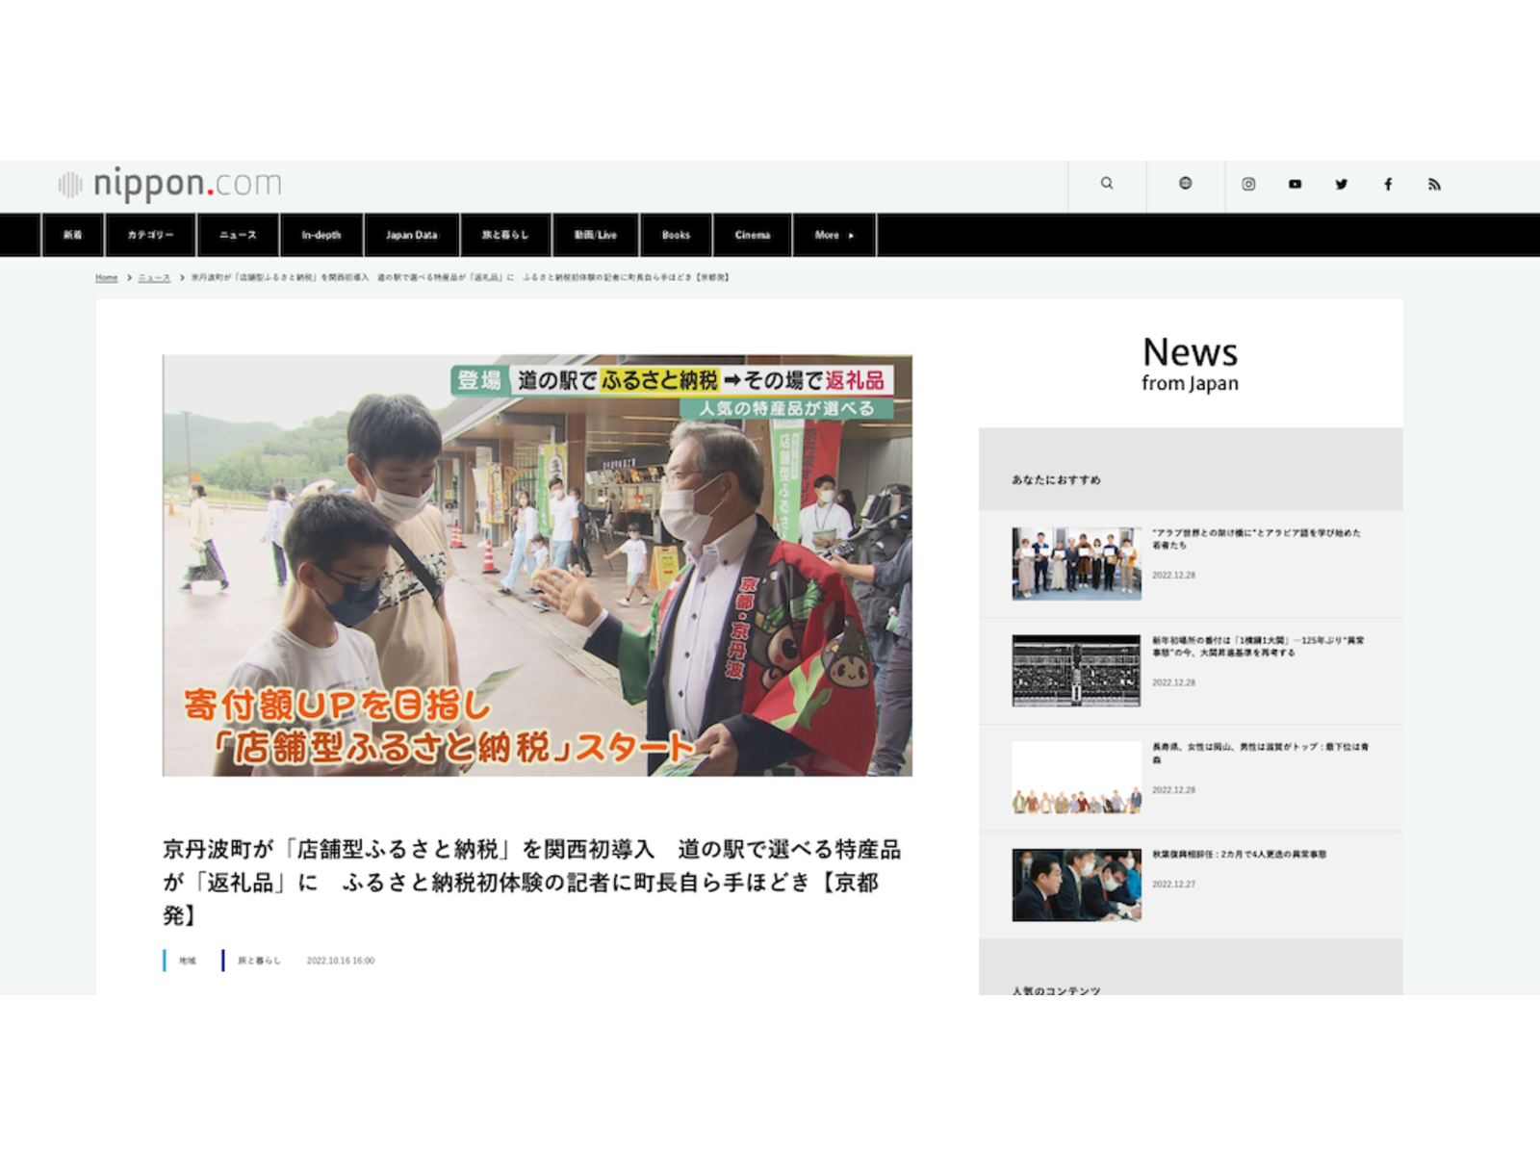Open the 旅と暮らし nav item

[505, 235]
